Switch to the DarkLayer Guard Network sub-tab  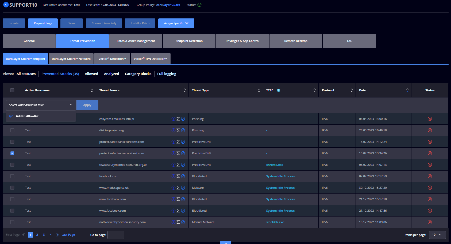pyautogui.click(x=71, y=59)
